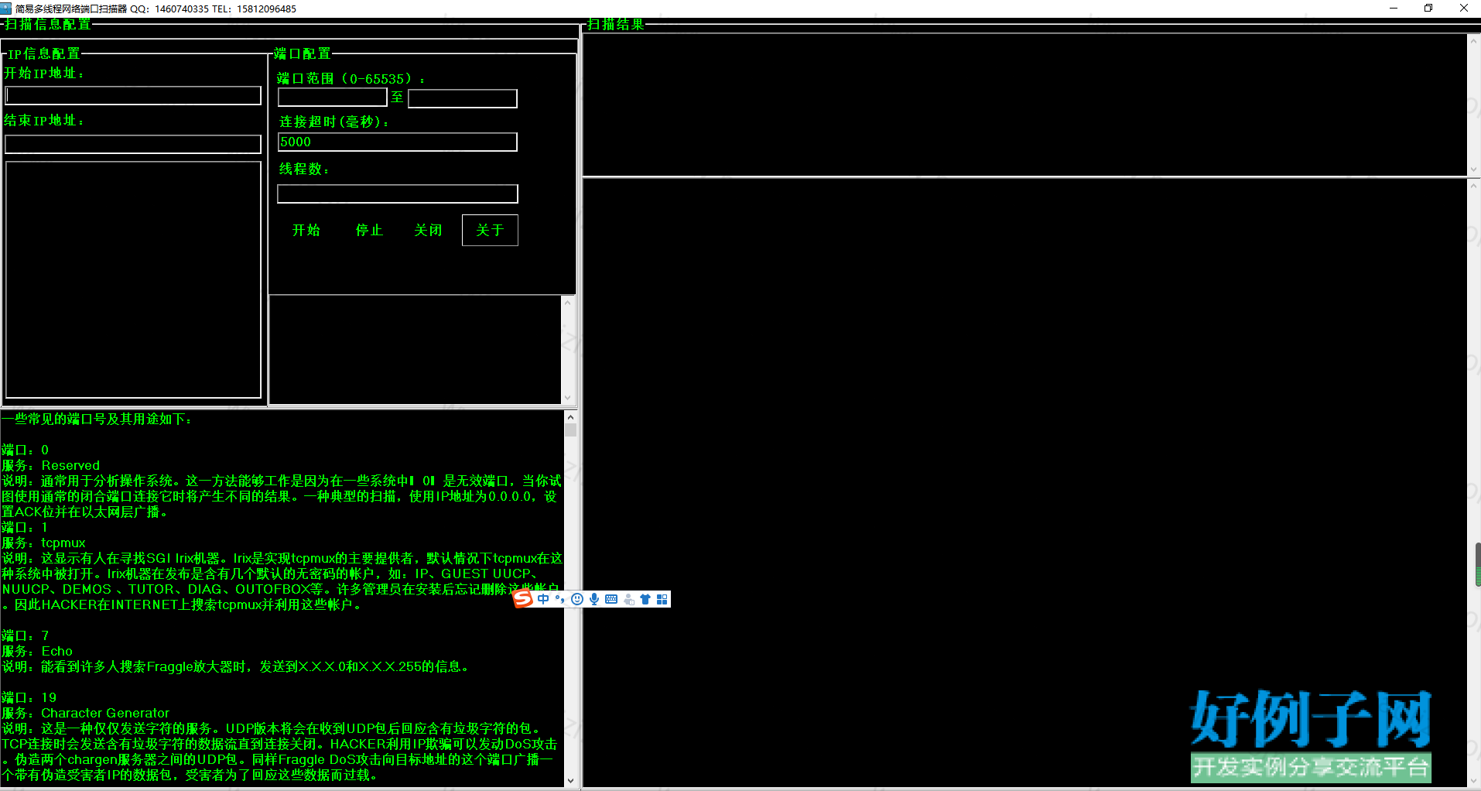This screenshot has height=791, width=1481.
Task: Click the '端口配置' group label
Action: 303,53
